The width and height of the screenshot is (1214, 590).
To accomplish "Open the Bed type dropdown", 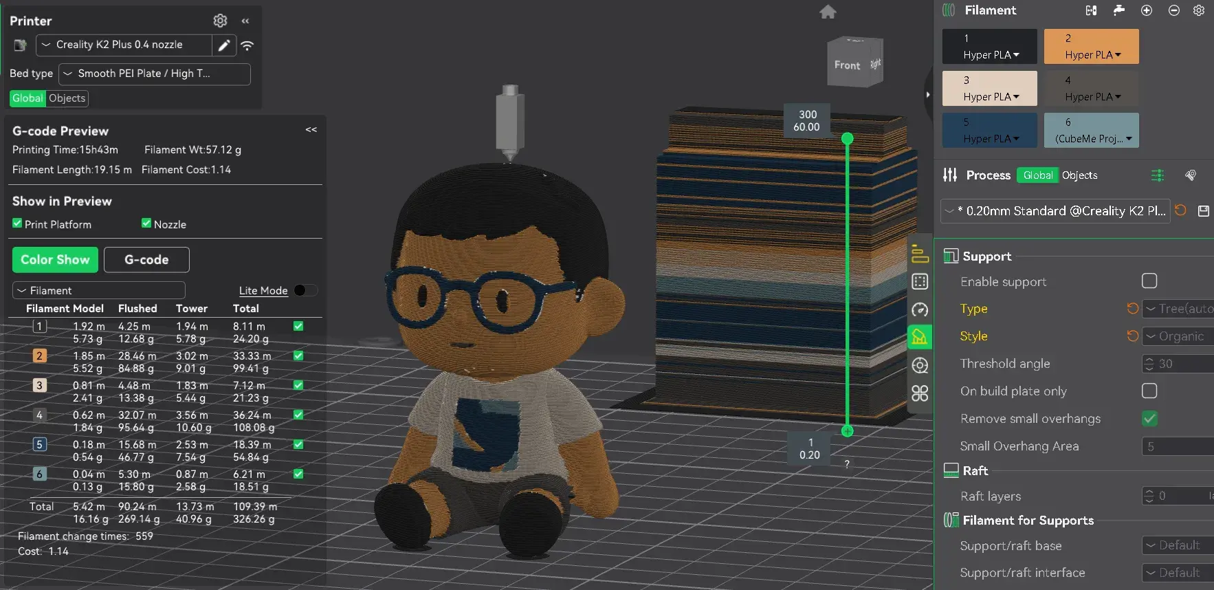I will [155, 74].
